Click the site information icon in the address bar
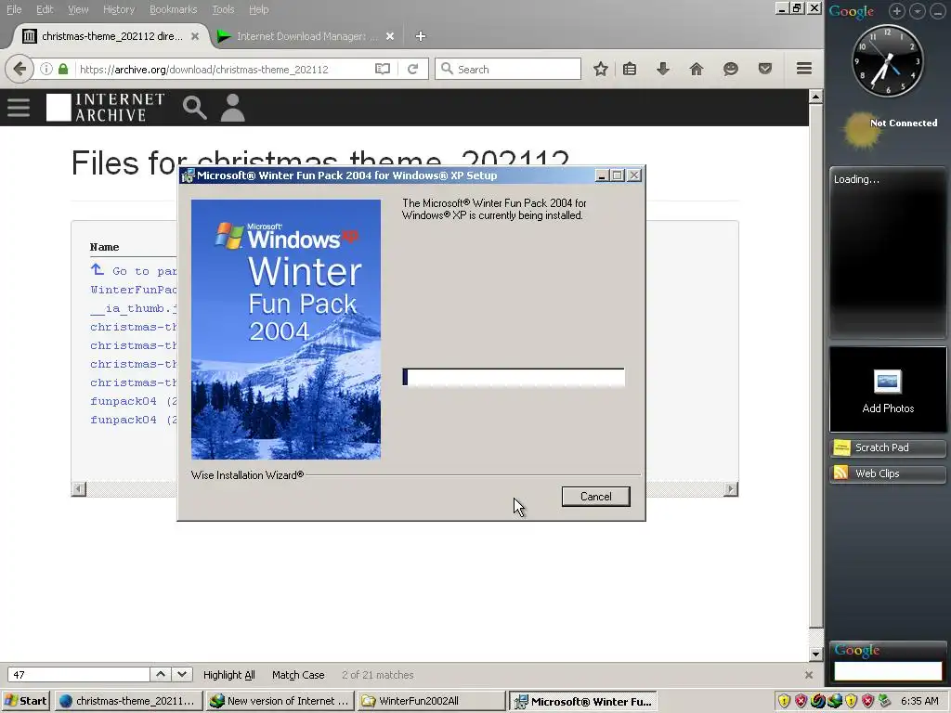Screen dimensions: 951x713 click(x=46, y=69)
